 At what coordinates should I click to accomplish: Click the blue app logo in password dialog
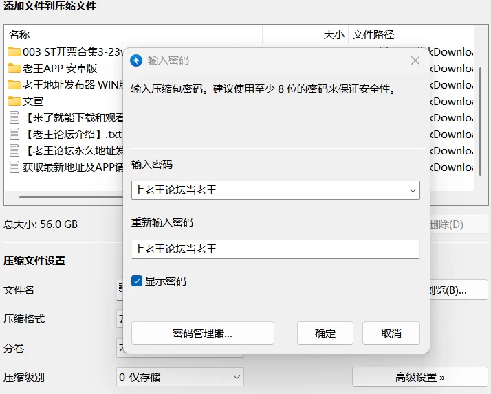pos(136,60)
